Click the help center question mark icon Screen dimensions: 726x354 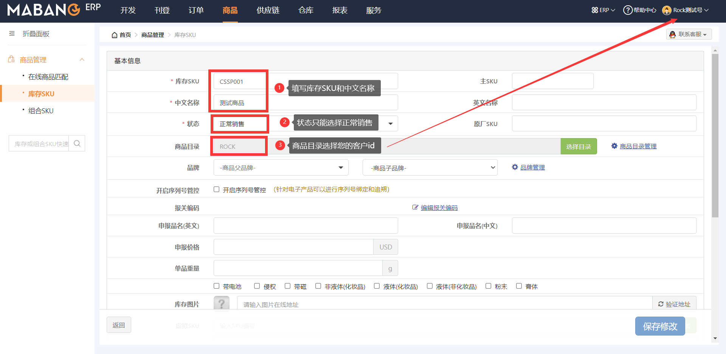628,10
